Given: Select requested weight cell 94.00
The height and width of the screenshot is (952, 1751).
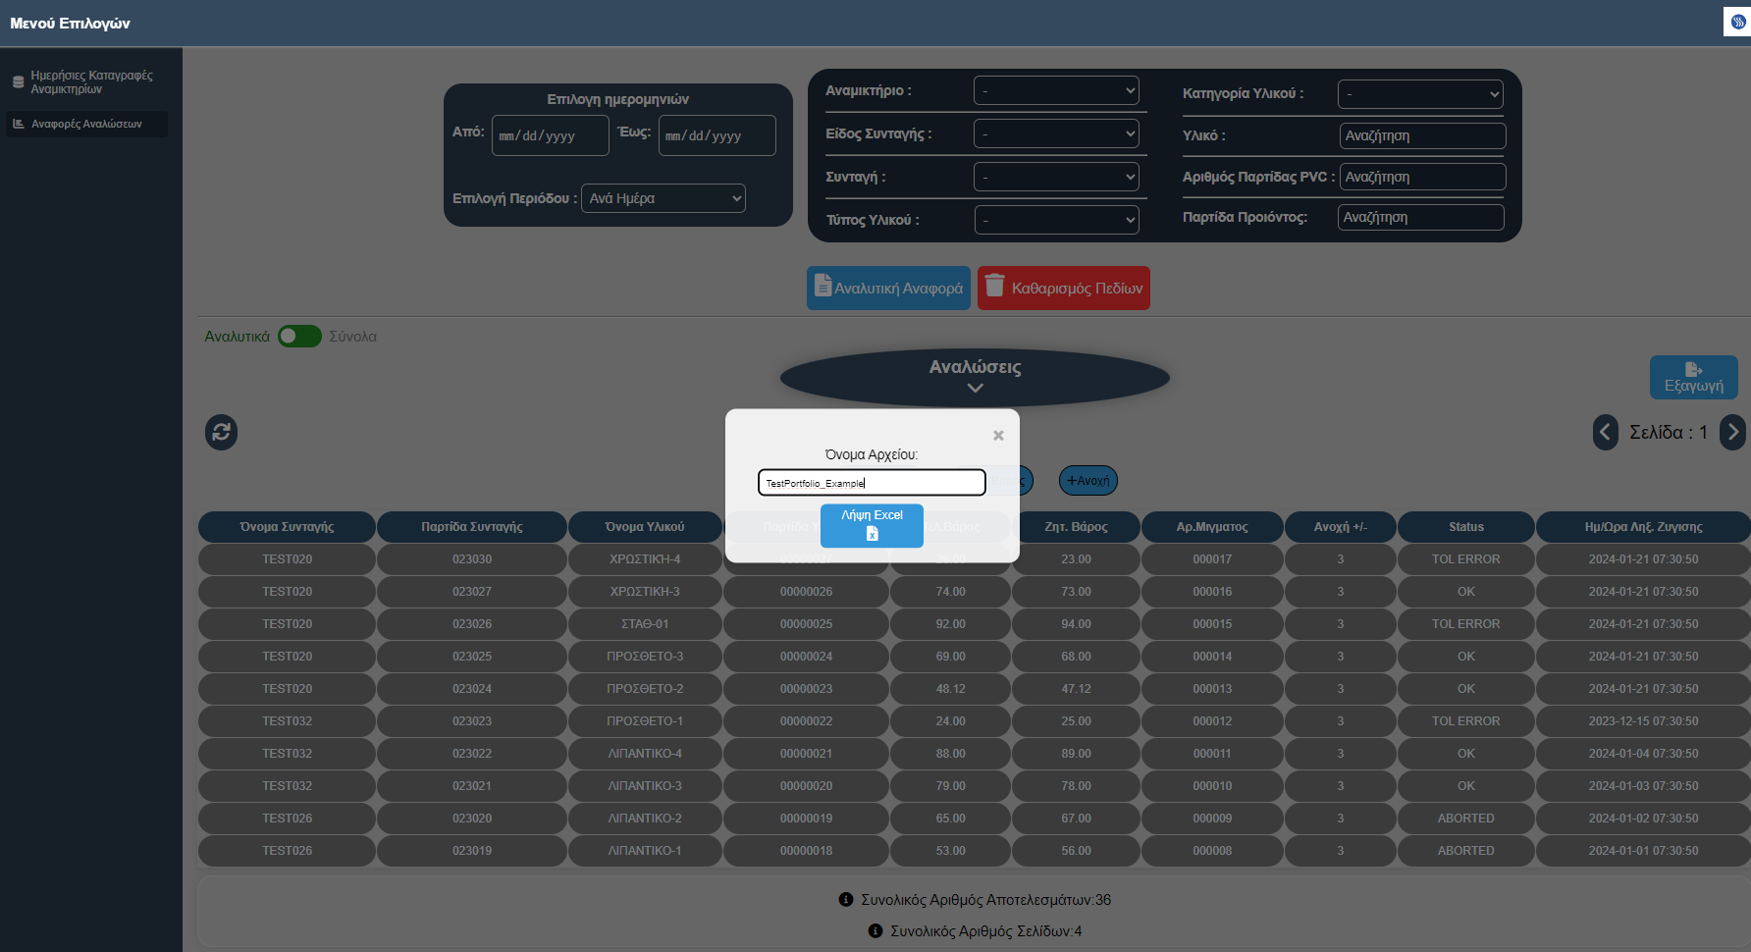Looking at the screenshot, I should tap(1076, 624).
